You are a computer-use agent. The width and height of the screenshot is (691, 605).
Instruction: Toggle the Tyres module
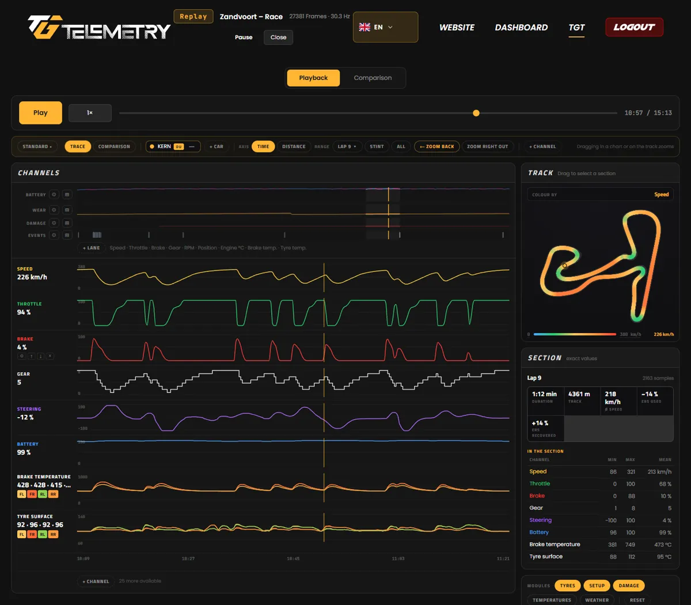tap(567, 585)
